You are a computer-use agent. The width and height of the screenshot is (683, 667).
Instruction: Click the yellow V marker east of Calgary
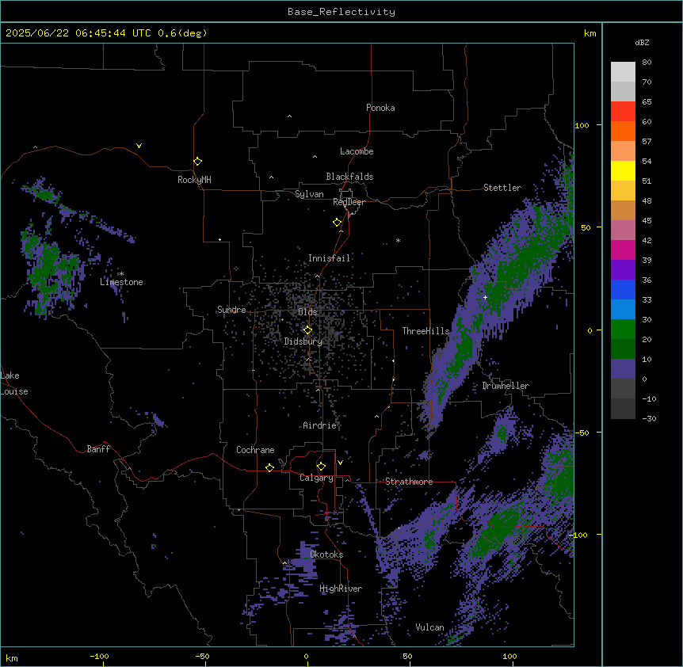pos(340,463)
